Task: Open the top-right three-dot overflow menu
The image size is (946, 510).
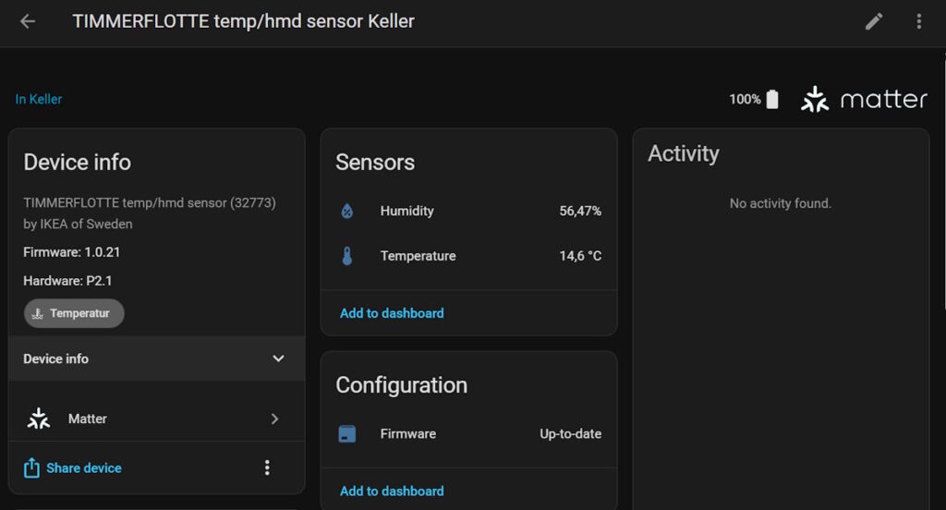Action: 918,21
